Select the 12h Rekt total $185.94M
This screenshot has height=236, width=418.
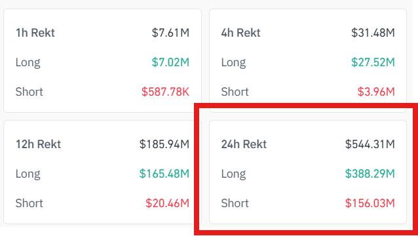164,144
